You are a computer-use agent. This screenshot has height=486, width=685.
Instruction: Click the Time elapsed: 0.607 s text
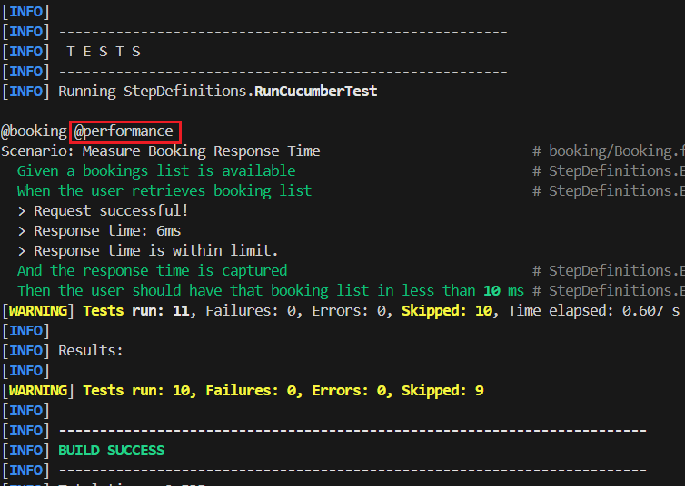pos(593,310)
